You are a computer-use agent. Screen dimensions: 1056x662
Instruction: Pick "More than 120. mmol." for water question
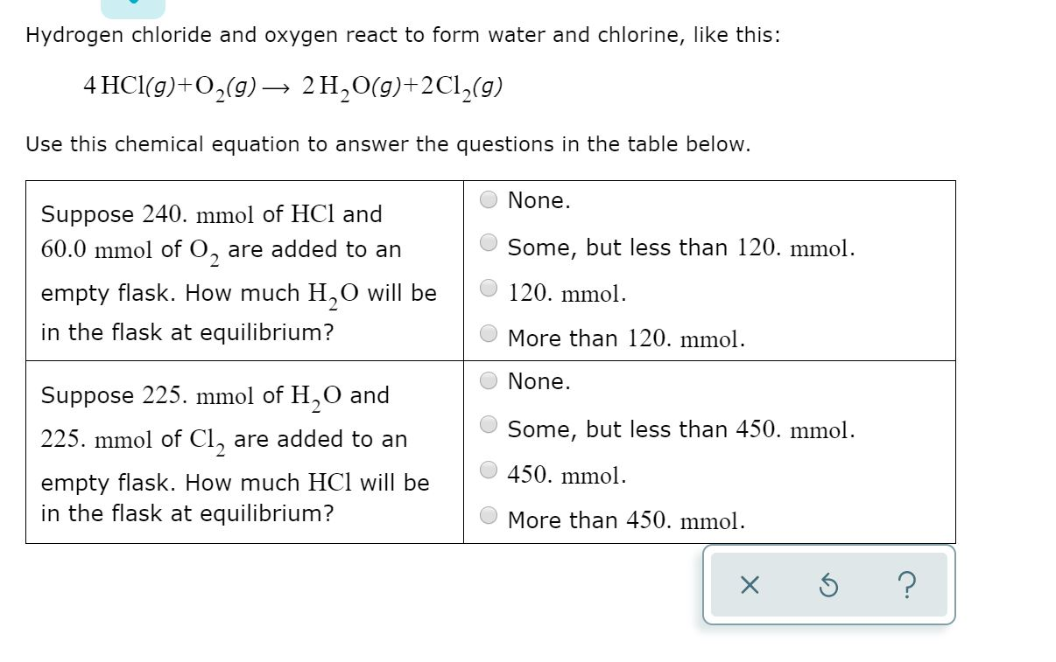coord(488,333)
